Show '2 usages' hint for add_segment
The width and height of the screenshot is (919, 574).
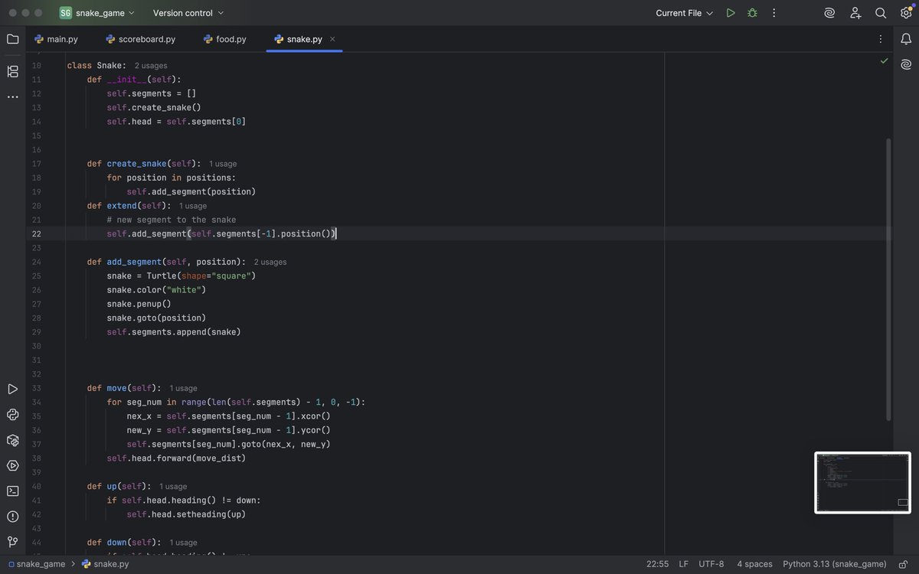pyautogui.click(x=270, y=262)
